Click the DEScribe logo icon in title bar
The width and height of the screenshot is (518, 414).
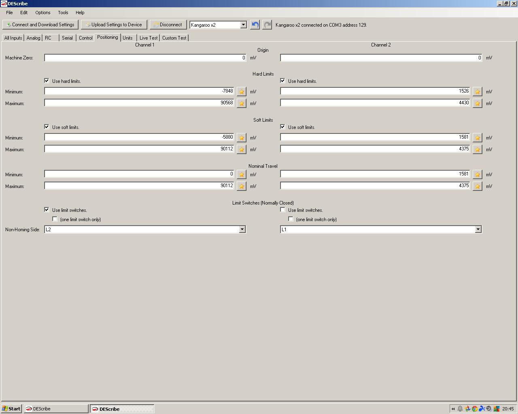tap(4, 4)
